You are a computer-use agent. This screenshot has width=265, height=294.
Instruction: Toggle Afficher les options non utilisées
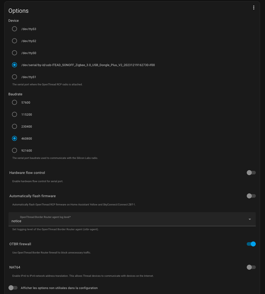(x=13, y=288)
